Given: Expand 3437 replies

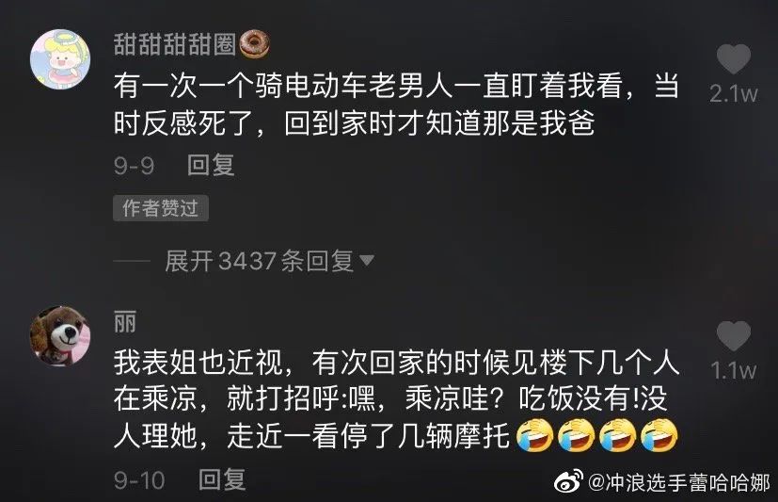Looking at the screenshot, I should pyautogui.click(x=269, y=261).
